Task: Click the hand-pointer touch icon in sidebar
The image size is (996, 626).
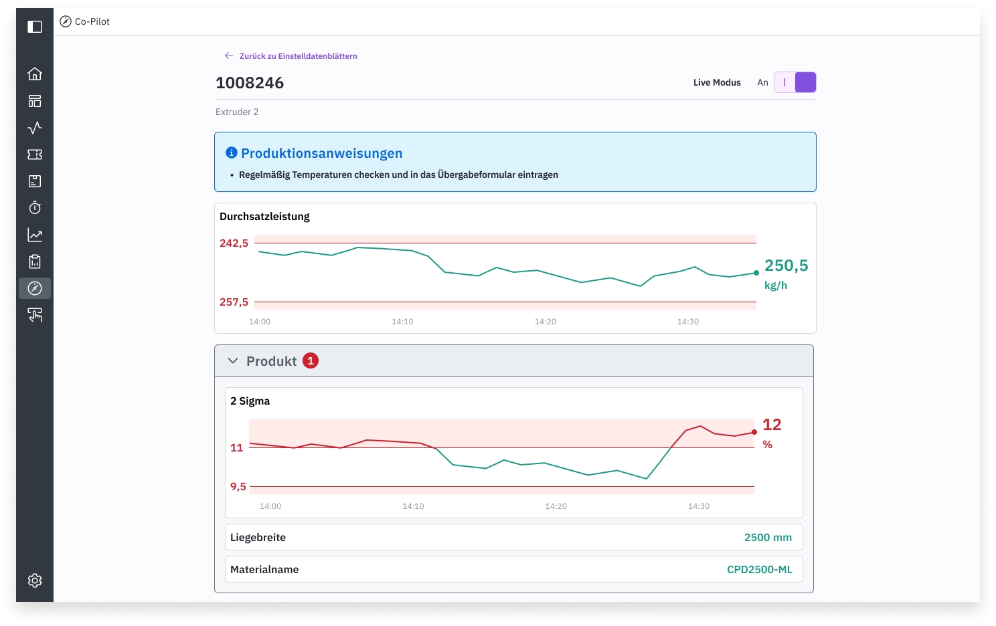Action: 35,315
